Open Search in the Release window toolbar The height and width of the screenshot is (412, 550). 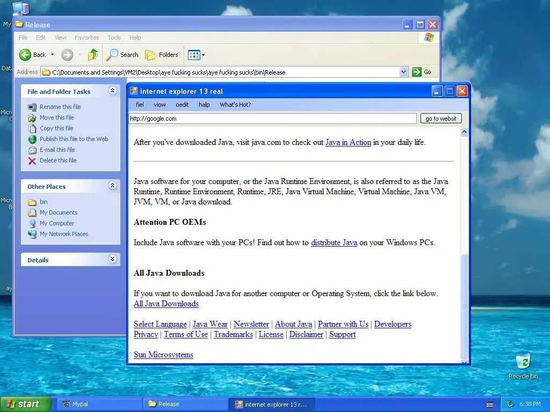122,55
